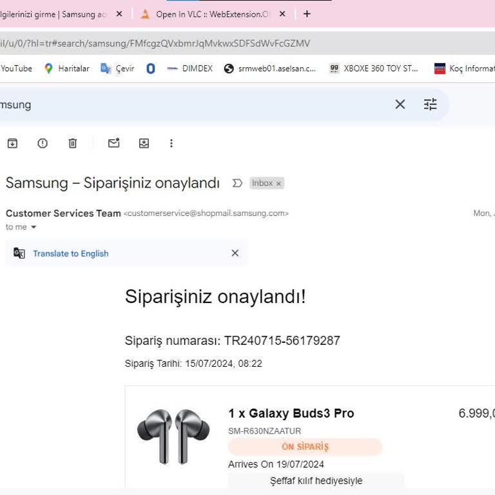The image size is (495, 495).
Task: Click the Galaxy Buds3 Pro product image
Action: pyautogui.click(x=173, y=436)
